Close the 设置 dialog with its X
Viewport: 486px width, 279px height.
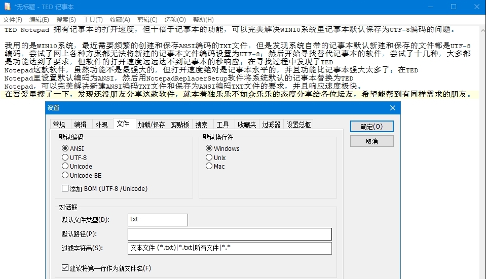[393, 108]
